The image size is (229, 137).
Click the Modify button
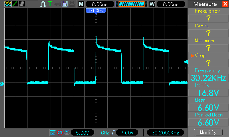208,132
